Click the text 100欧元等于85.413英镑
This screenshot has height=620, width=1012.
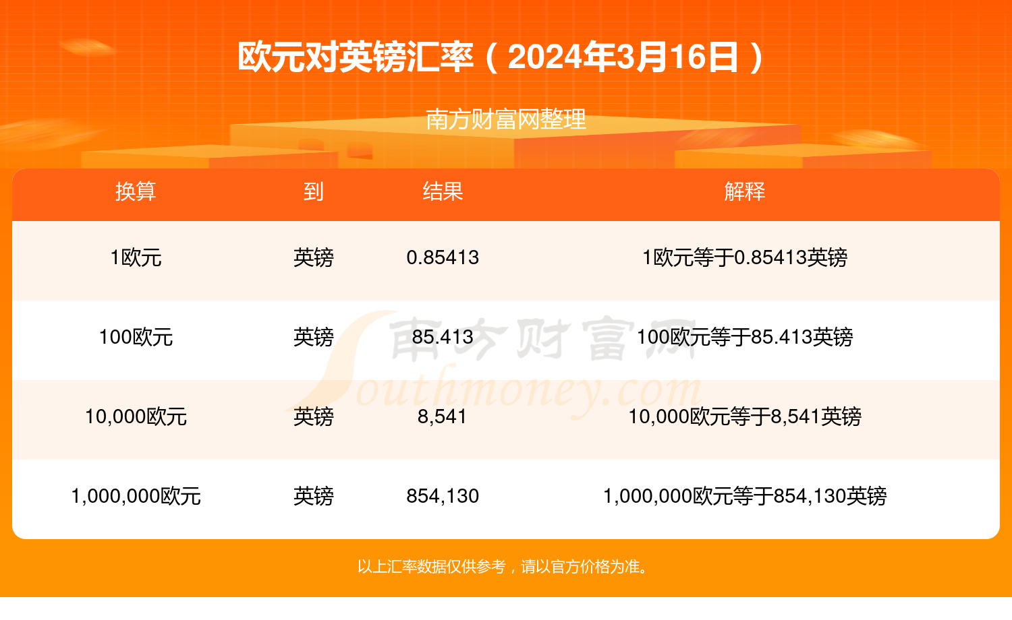(x=745, y=337)
